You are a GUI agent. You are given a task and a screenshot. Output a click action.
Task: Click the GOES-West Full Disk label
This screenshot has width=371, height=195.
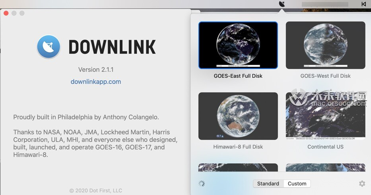coord(326,76)
